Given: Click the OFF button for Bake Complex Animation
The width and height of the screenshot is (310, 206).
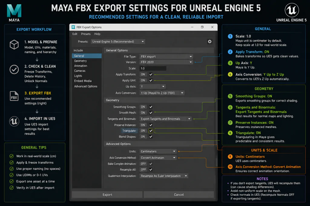Looking at the screenshot, I should coord(143,164).
